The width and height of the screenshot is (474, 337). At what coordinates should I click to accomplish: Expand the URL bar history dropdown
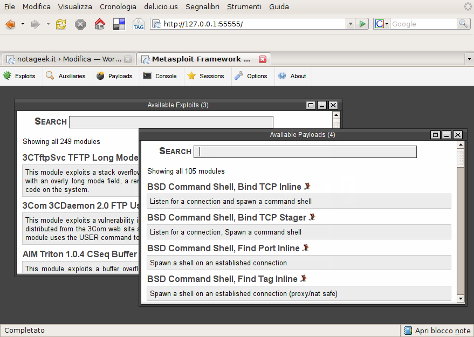pos(351,24)
